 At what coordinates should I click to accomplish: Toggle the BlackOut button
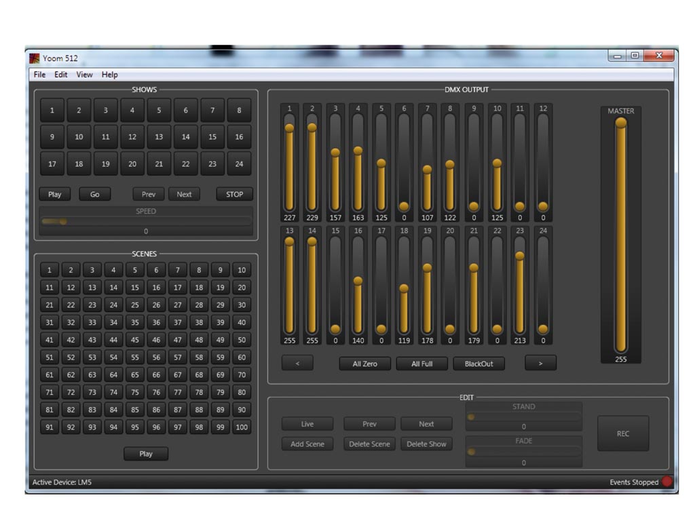(x=478, y=364)
